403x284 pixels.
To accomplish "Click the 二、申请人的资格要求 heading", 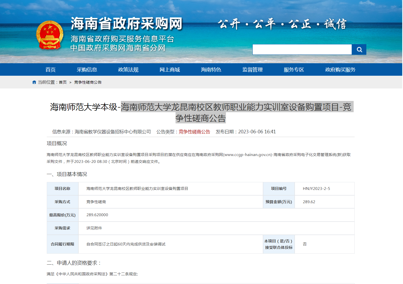I will coord(74,263).
